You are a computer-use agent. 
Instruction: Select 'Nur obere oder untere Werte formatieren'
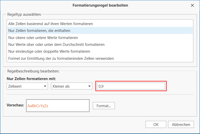43,37
